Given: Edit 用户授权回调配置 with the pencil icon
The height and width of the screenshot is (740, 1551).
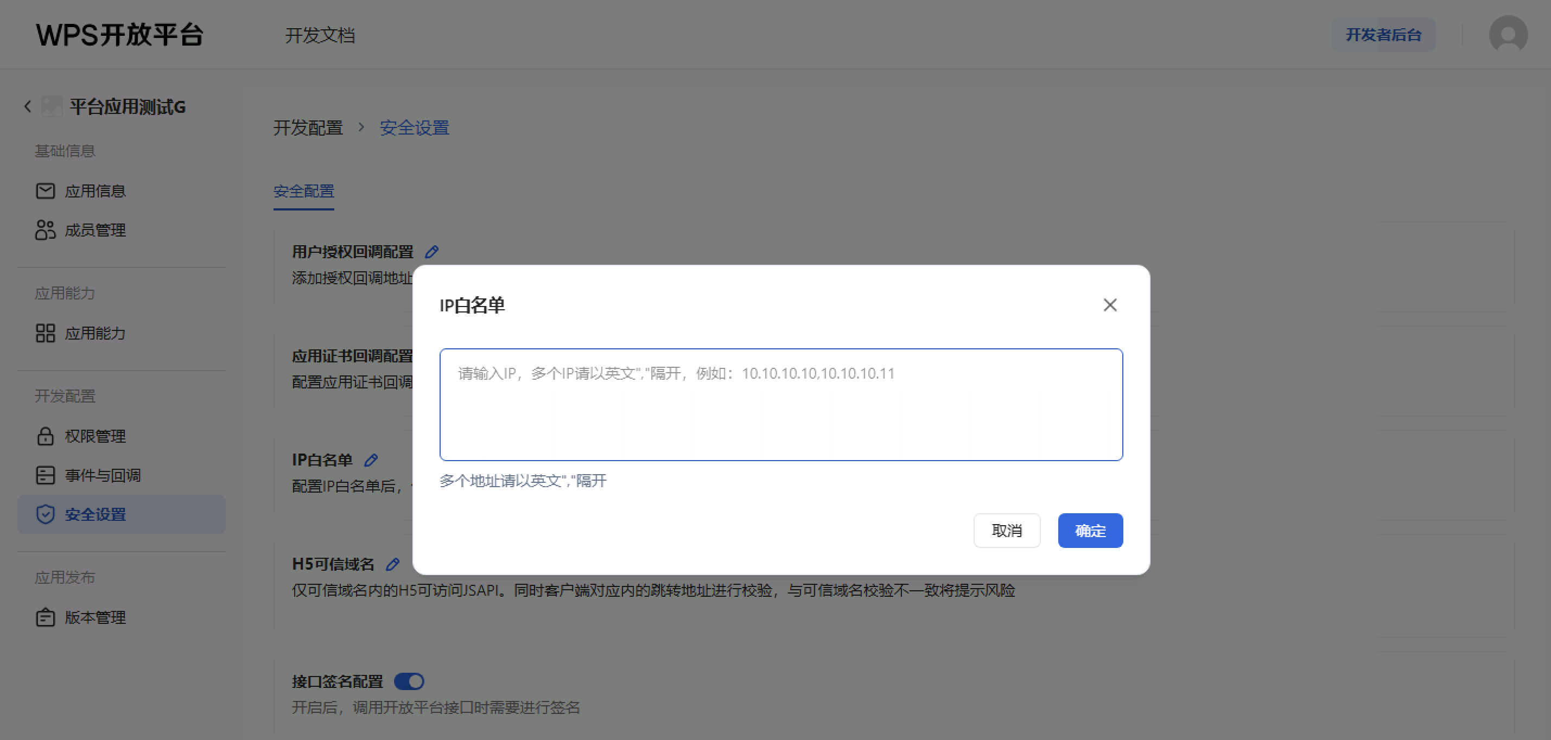Looking at the screenshot, I should 431,252.
